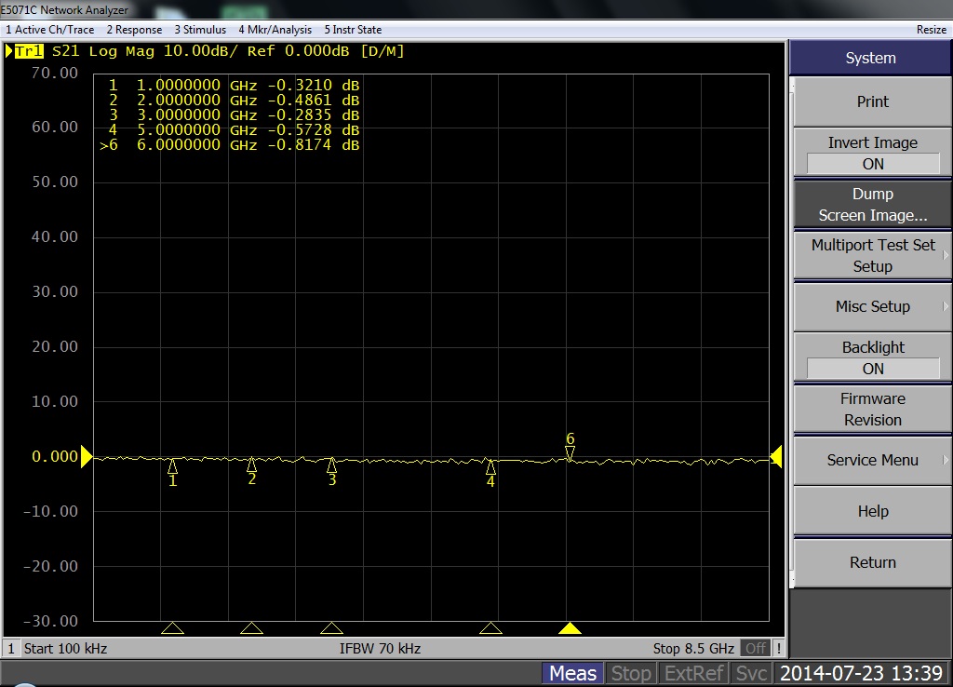Click the active marker 6 on the trace
953x687 pixels.
click(x=570, y=453)
